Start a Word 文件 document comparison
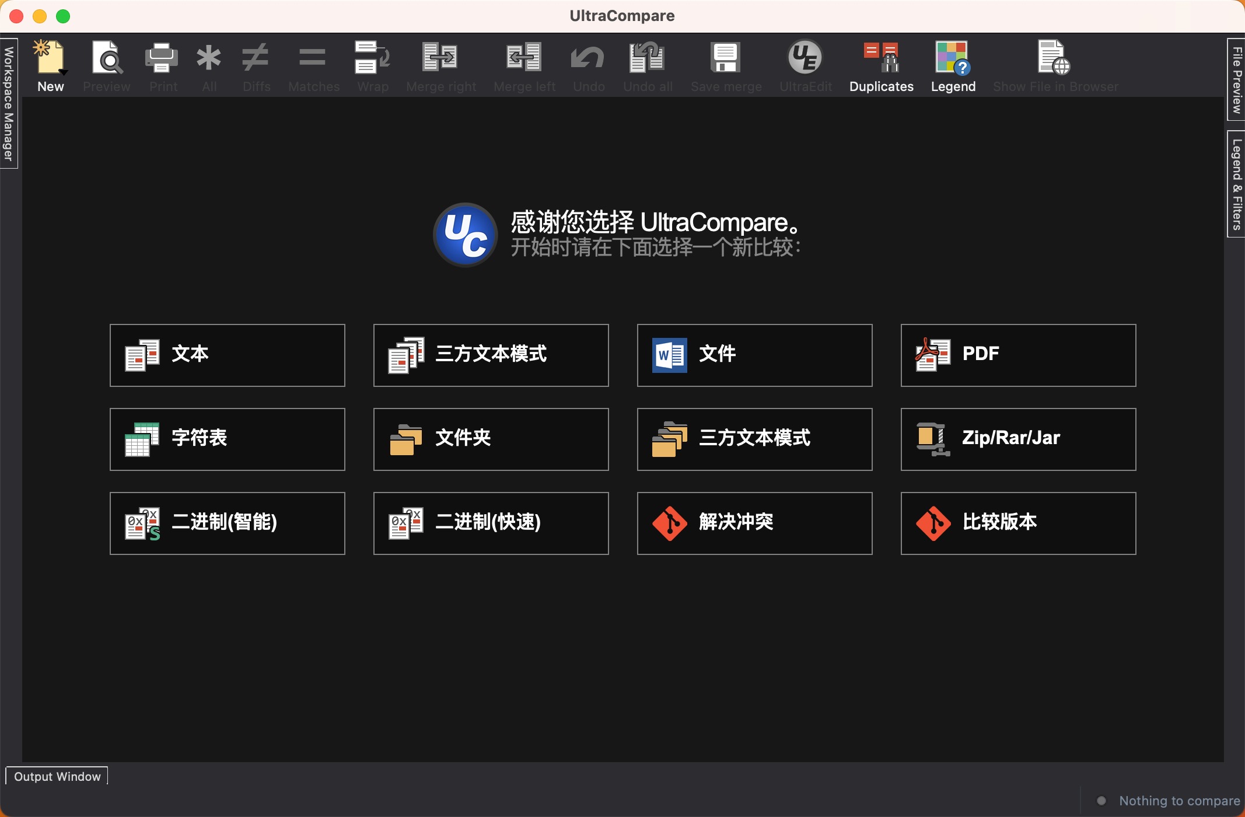1245x817 pixels. (755, 355)
